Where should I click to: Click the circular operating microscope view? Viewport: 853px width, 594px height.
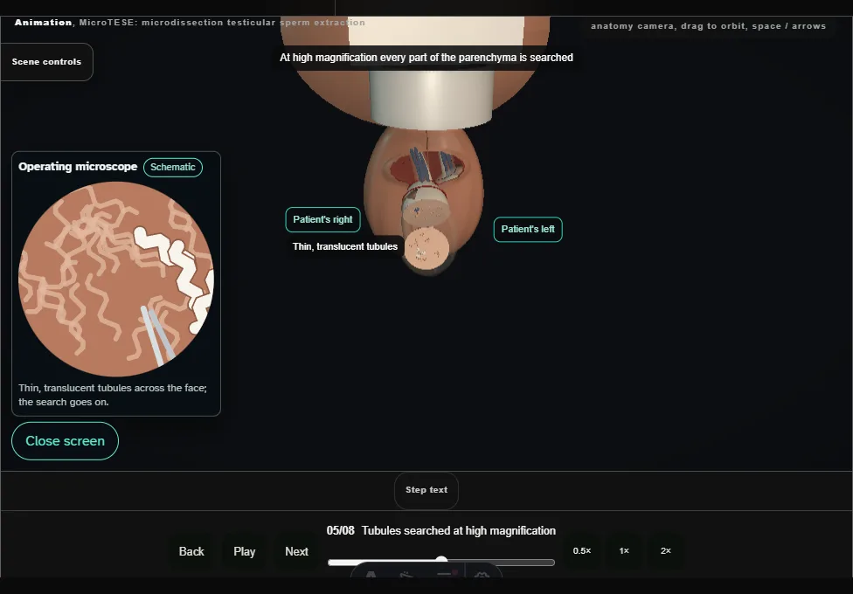[x=116, y=279]
